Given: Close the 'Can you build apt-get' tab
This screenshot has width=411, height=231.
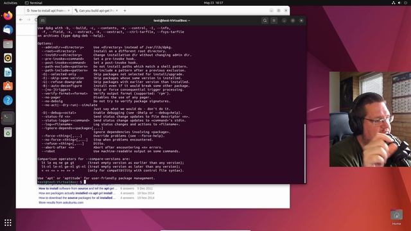Looking at the screenshot, I should (x=117, y=10).
